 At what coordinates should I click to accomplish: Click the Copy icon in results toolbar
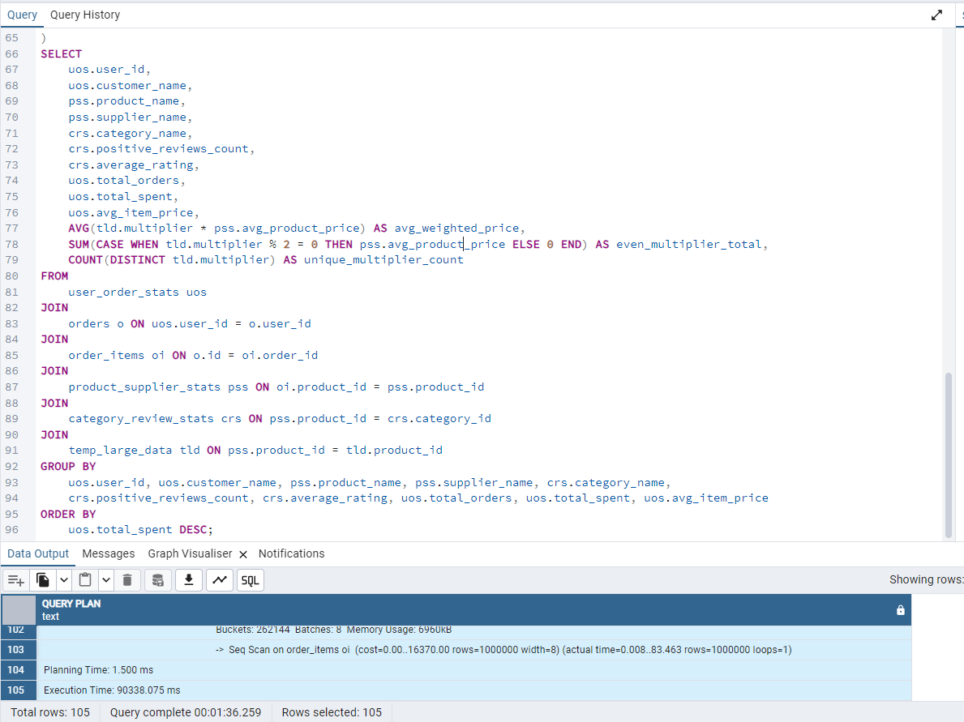[x=43, y=580]
